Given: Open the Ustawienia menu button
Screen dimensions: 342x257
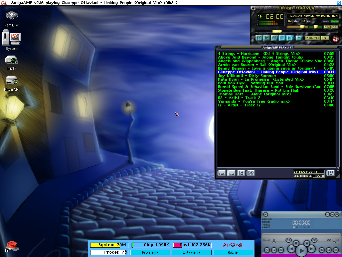Looking at the screenshot, I should 191,252.
